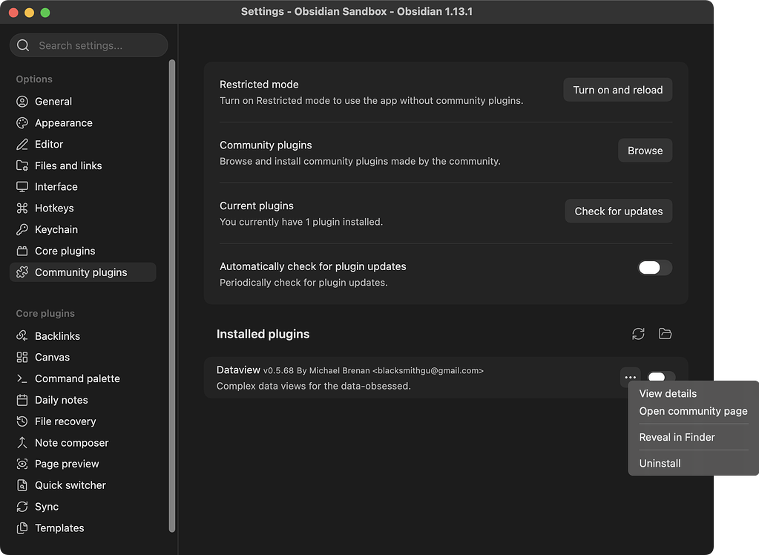Open Daily notes plugin settings
Screen dimensions: 759x555
click(83, 400)
